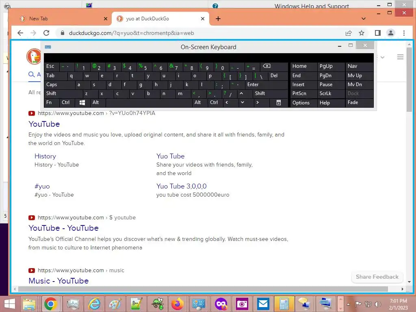
Task: Click the DuckDuckGo logo
Action: (34, 56)
